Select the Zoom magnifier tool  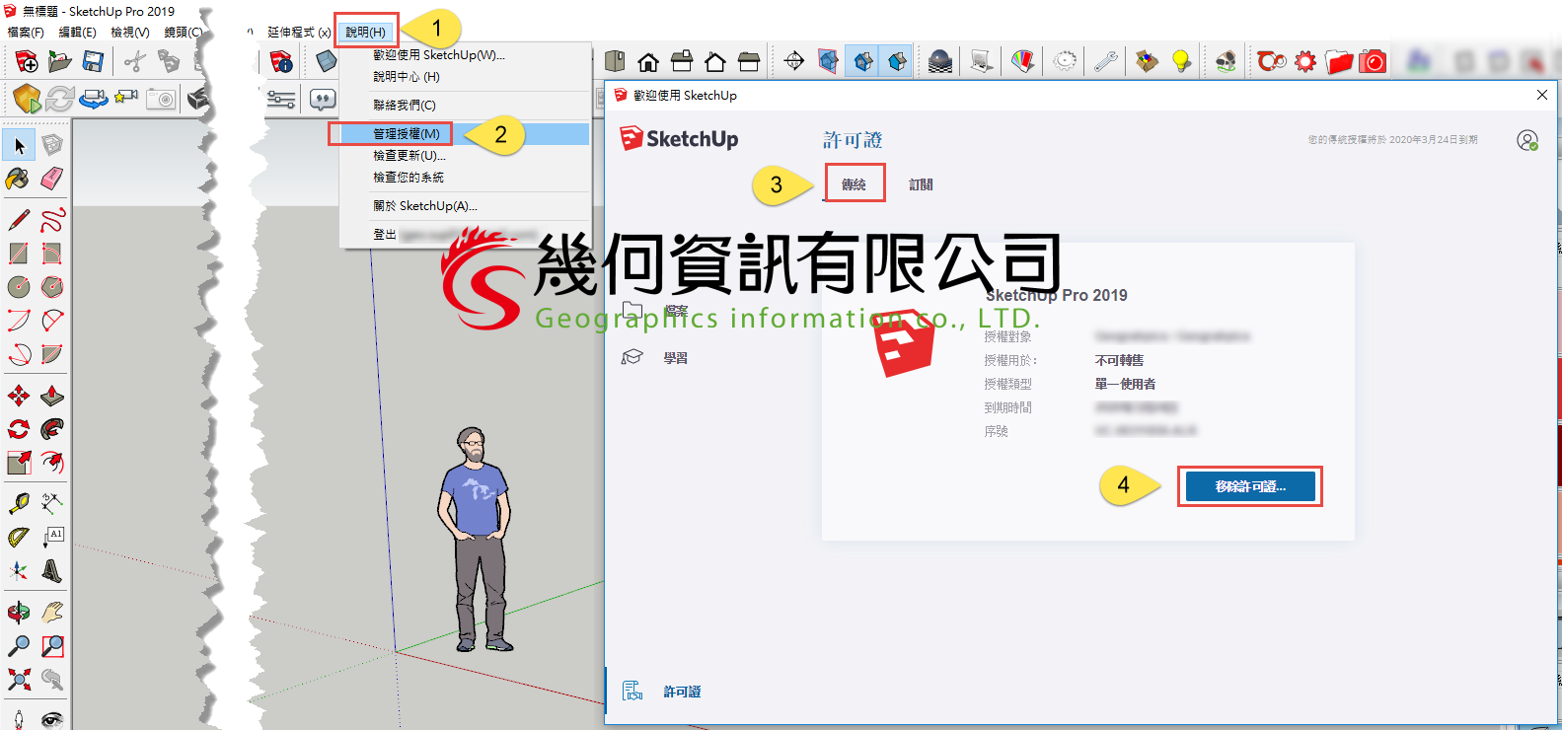19,646
